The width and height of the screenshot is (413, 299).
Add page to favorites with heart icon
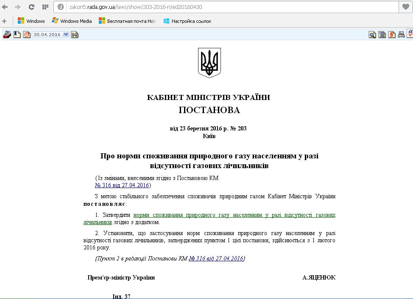coord(406,7)
